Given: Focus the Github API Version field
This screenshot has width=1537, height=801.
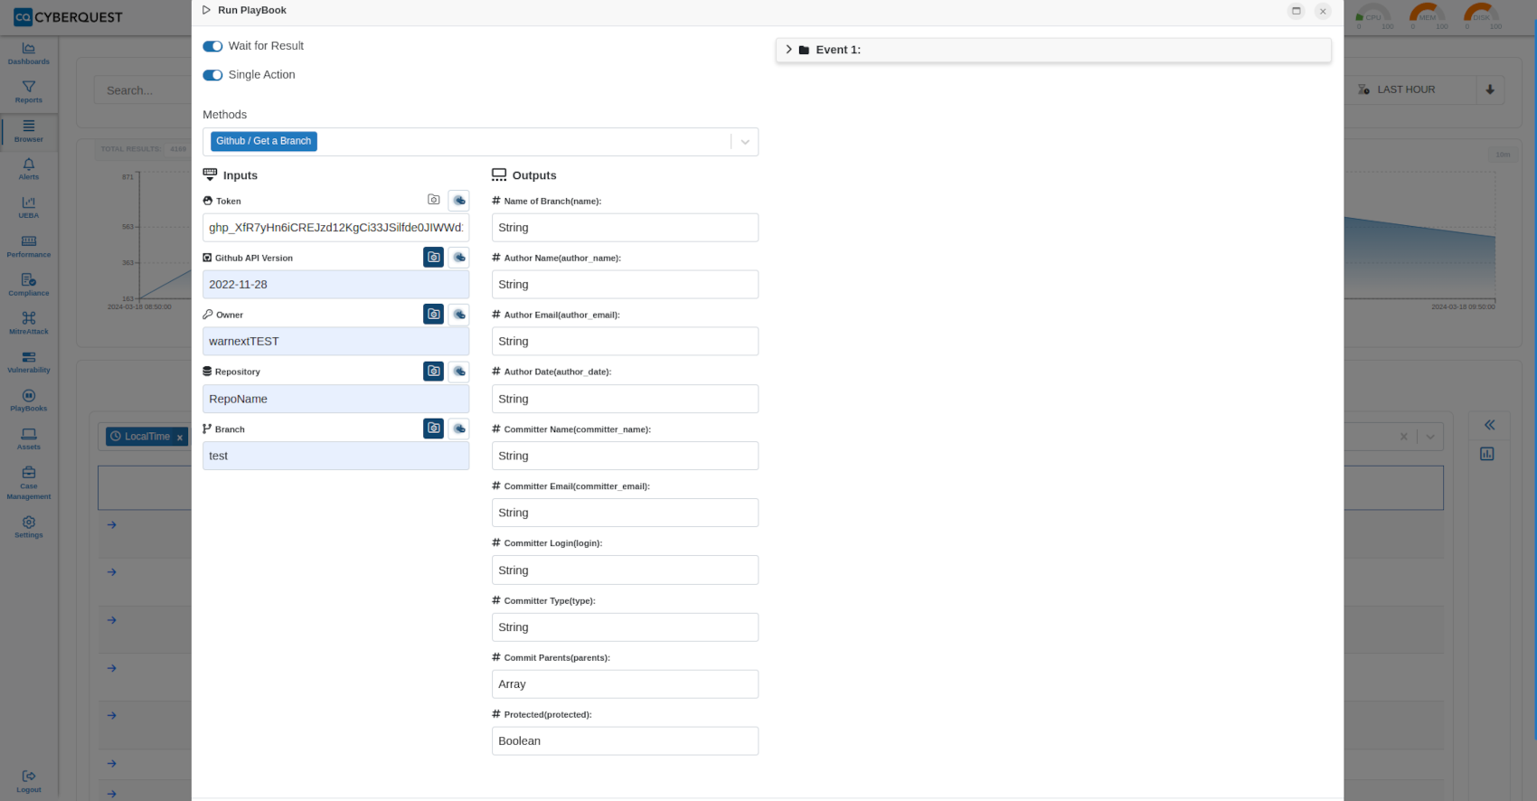Looking at the screenshot, I should coord(335,285).
